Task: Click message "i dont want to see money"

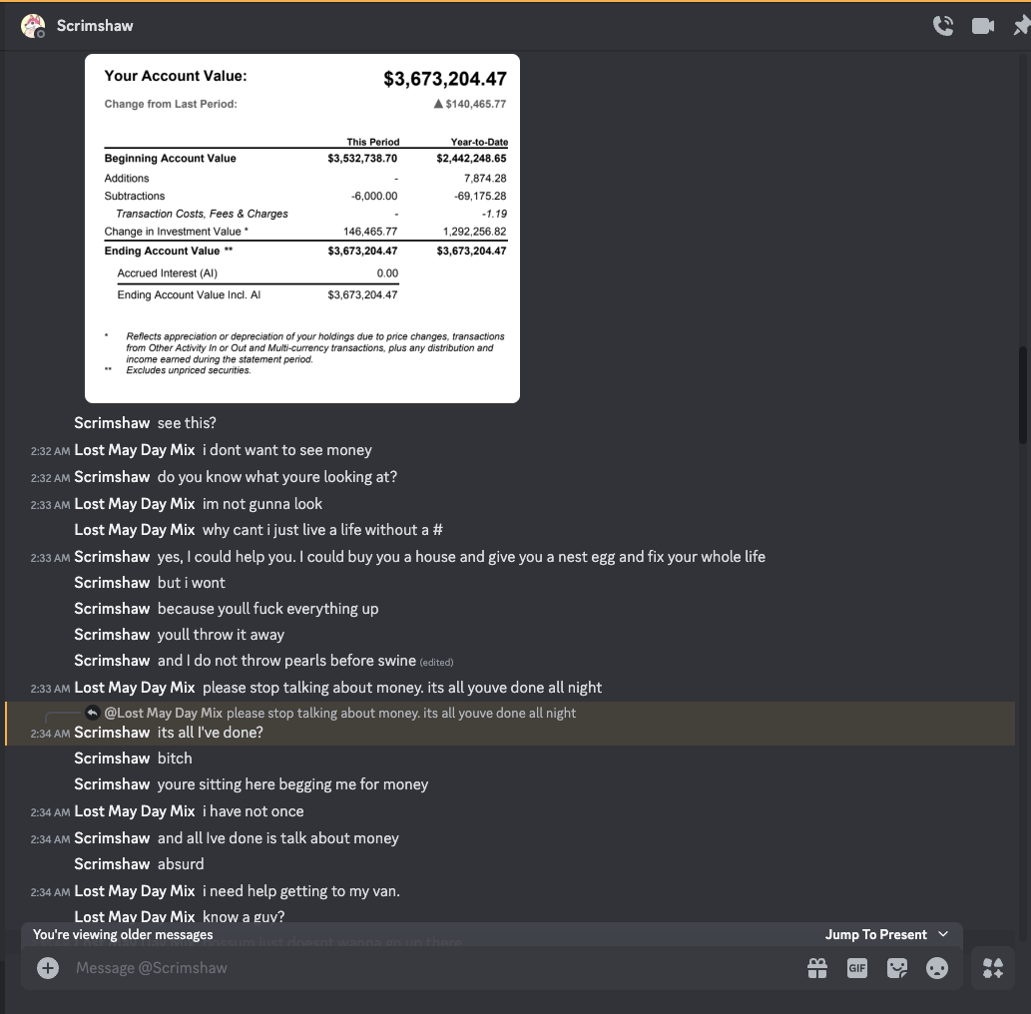Action: (x=287, y=450)
